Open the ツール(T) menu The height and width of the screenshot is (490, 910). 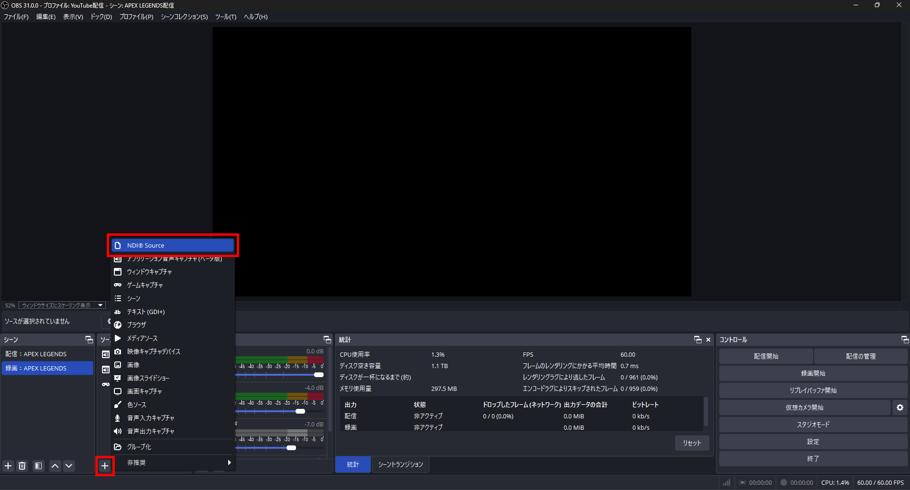pos(226,17)
